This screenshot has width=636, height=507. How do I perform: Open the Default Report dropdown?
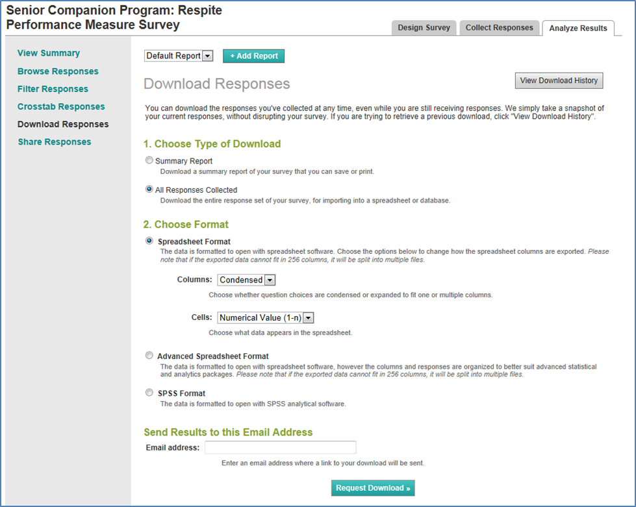179,56
